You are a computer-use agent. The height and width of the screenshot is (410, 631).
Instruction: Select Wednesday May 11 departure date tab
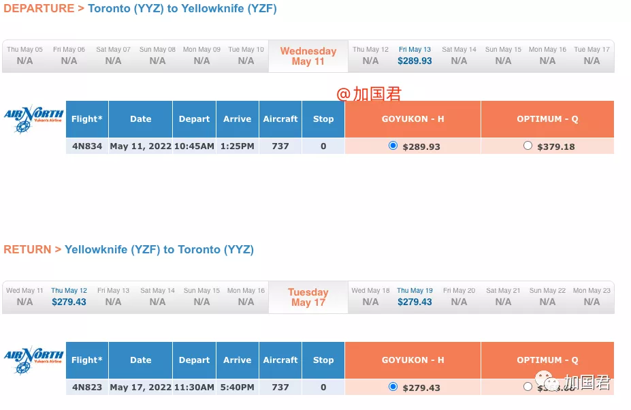pyautogui.click(x=308, y=57)
